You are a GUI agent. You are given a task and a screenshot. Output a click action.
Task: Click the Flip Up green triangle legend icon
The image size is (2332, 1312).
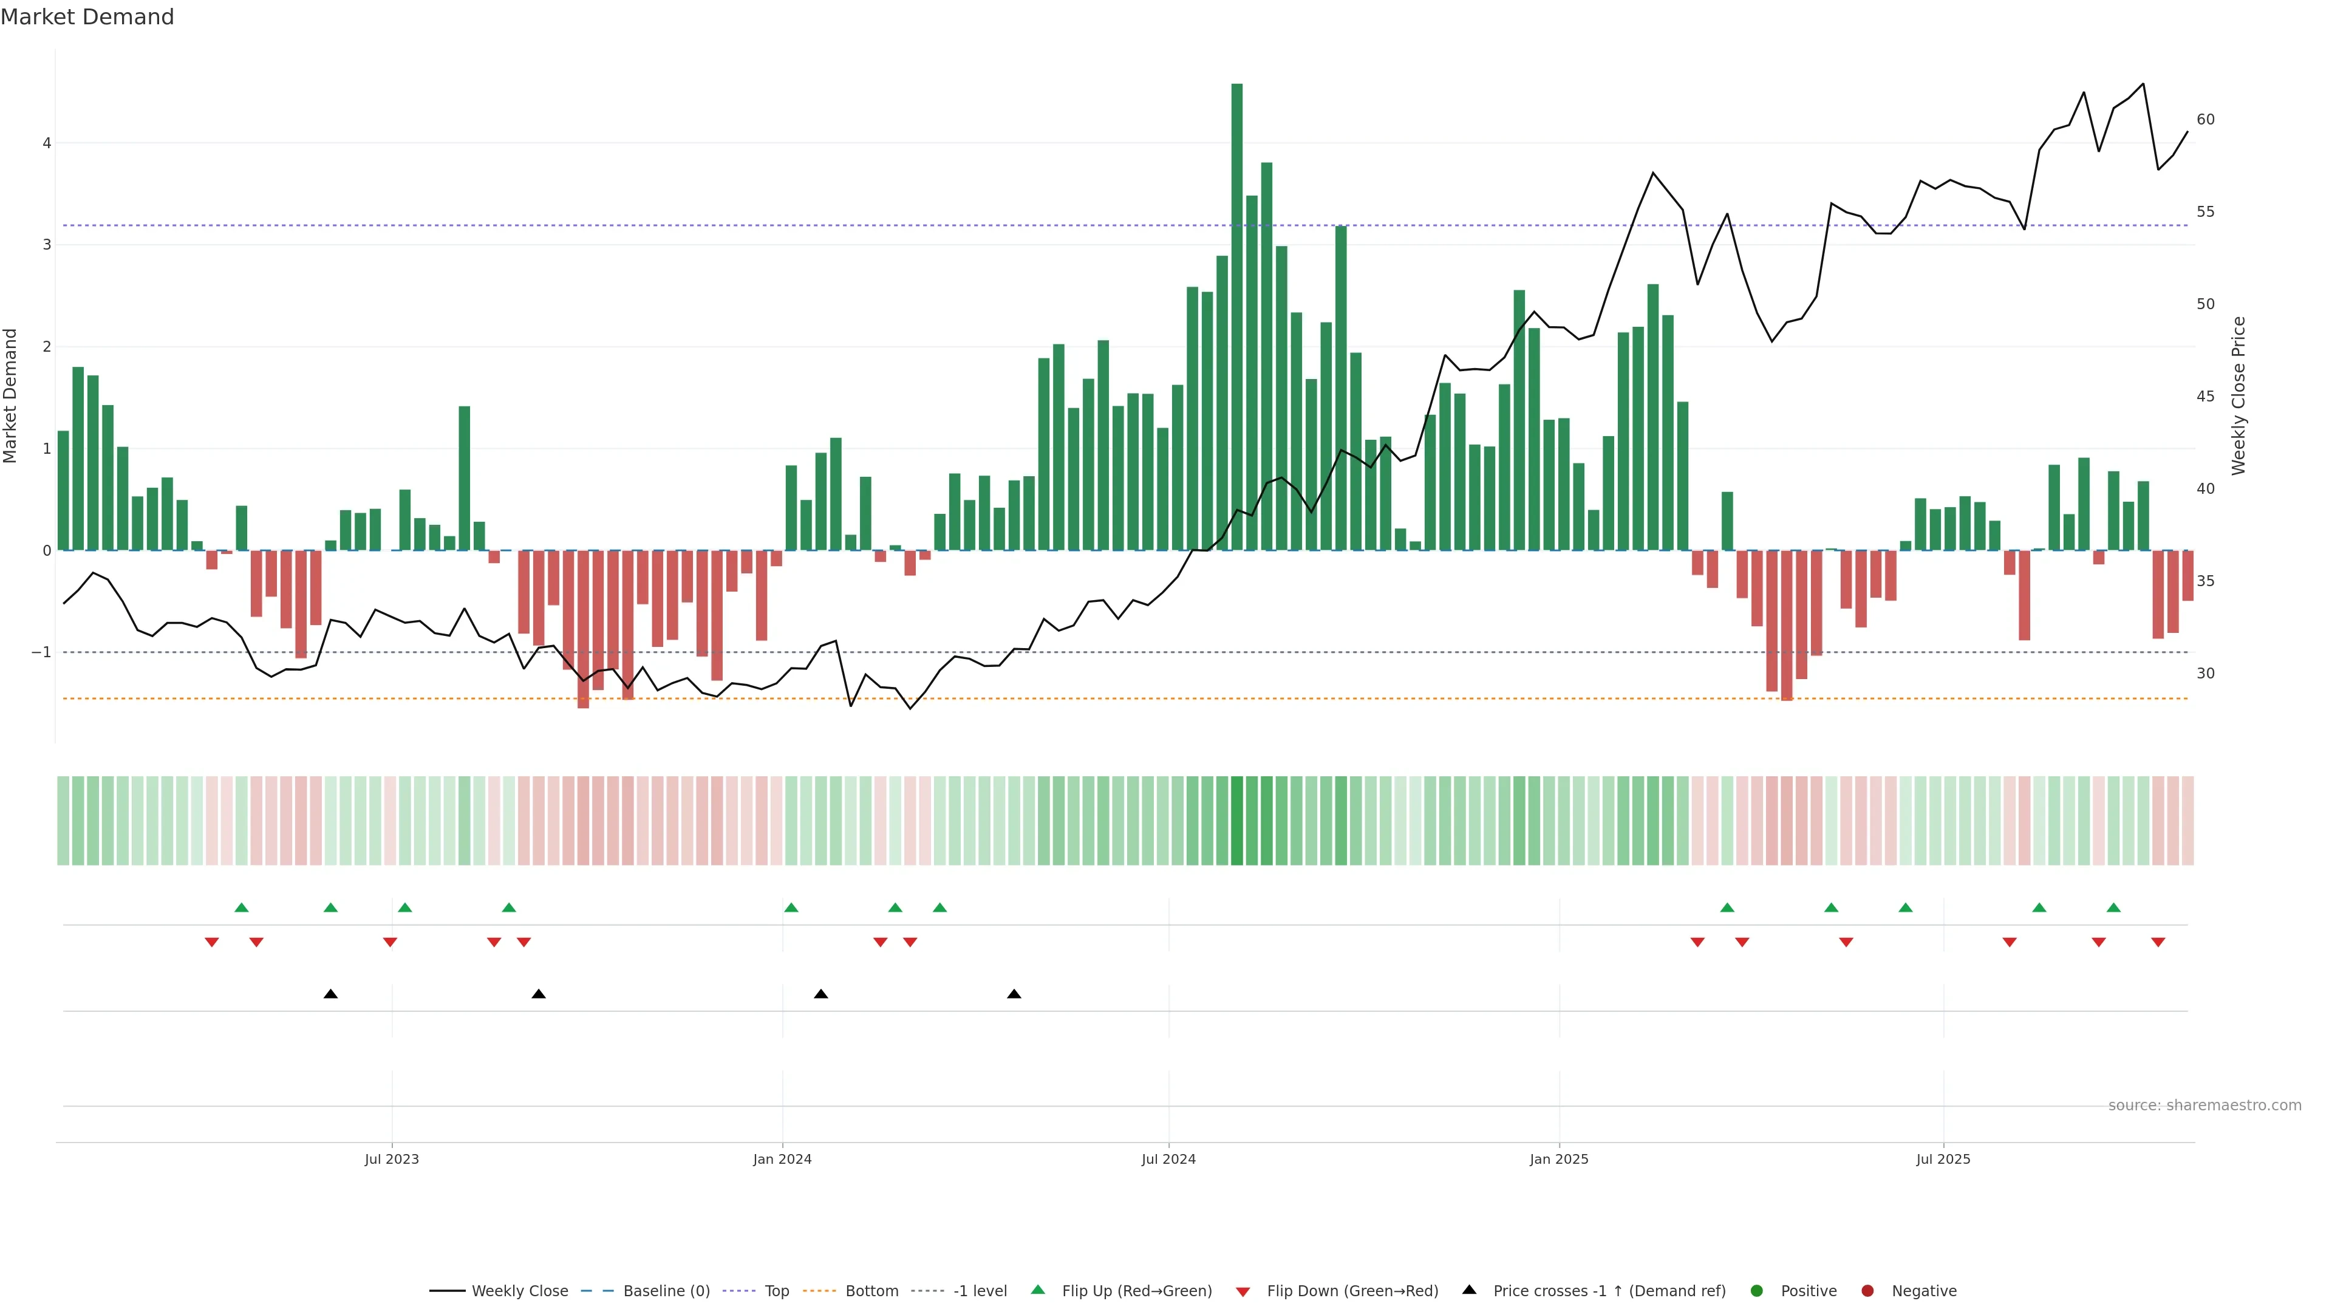(x=1037, y=1290)
